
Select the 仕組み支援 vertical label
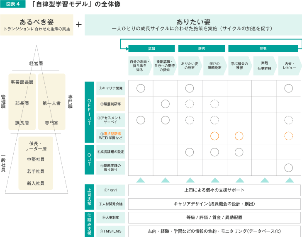point(89,224)
